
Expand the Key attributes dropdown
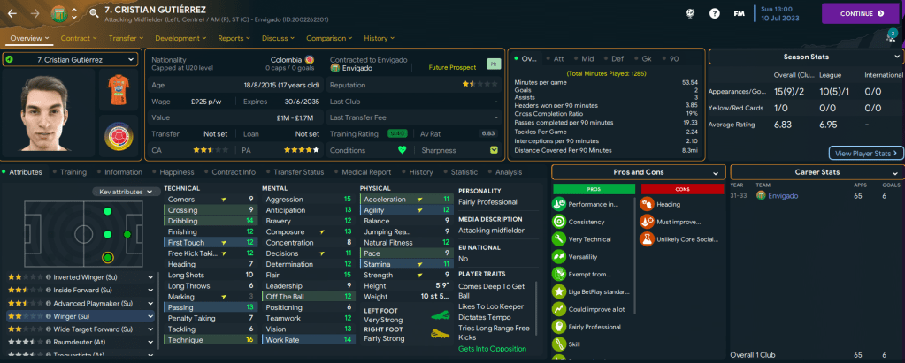123,192
